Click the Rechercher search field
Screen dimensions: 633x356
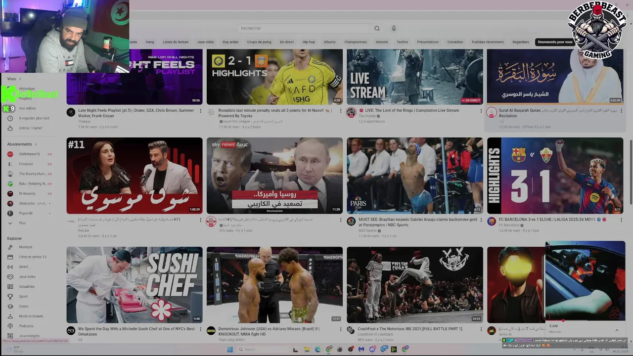coord(303,28)
